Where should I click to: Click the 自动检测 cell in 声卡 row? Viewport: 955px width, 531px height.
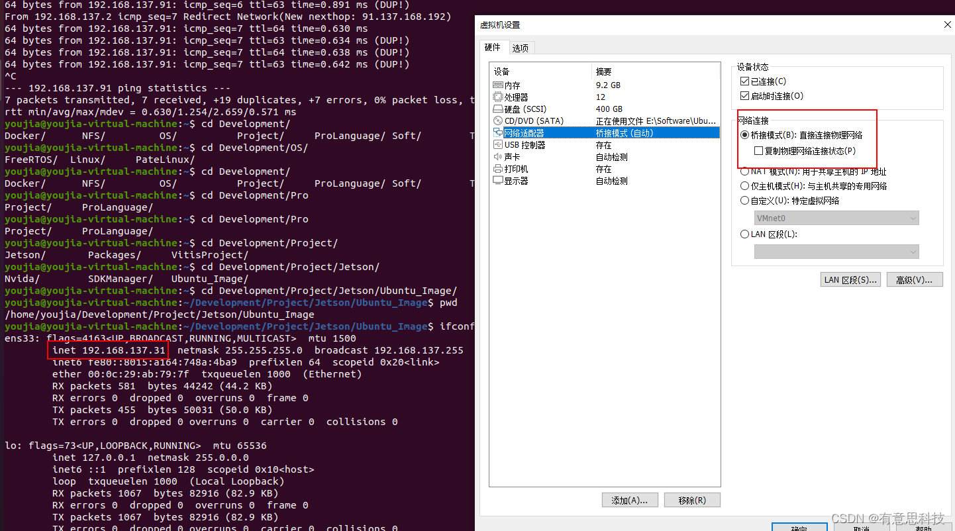click(x=611, y=157)
